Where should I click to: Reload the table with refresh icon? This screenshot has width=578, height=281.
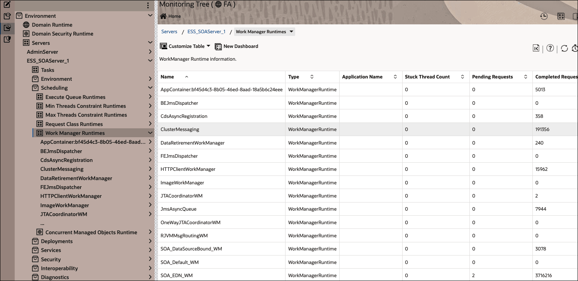[x=564, y=48]
